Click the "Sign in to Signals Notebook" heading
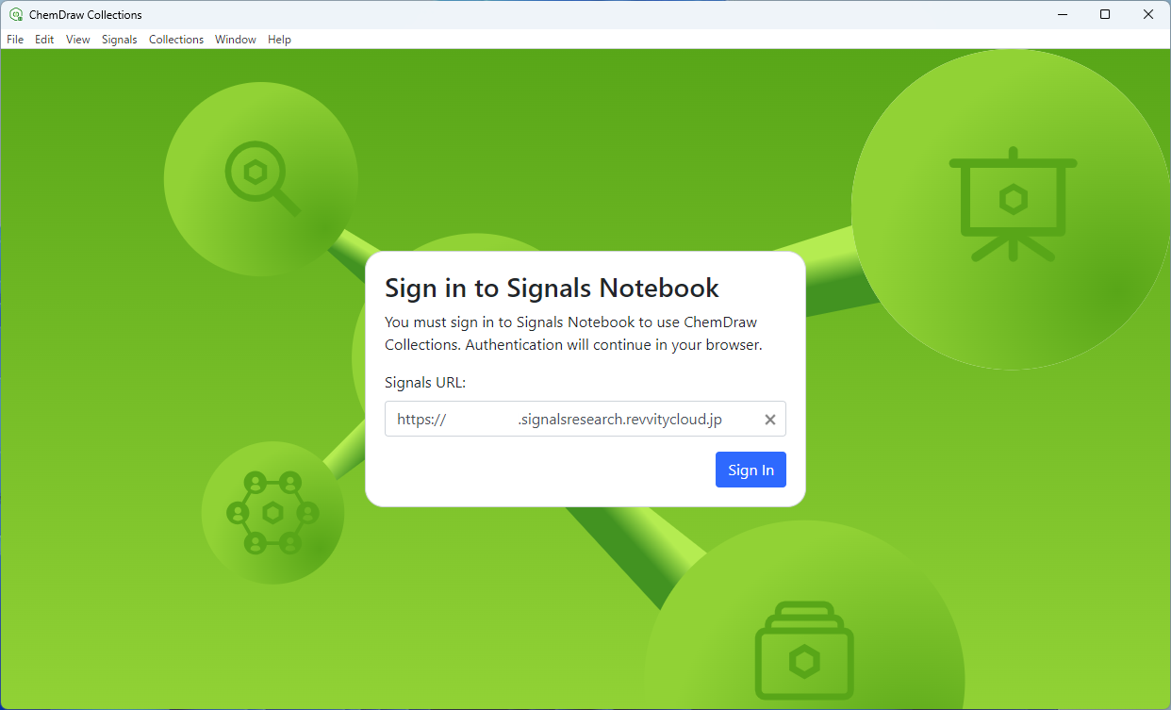The width and height of the screenshot is (1171, 710). (x=552, y=288)
